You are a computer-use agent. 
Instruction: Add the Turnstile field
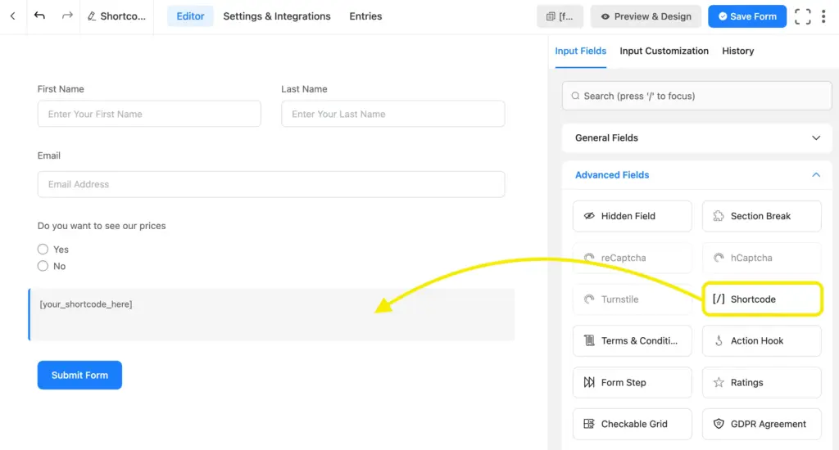pos(632,299)
